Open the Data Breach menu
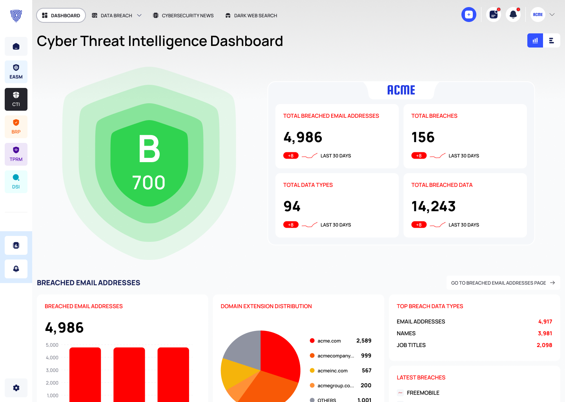The height and width of the screenshot is (402, 565). [x=117, y=15]
